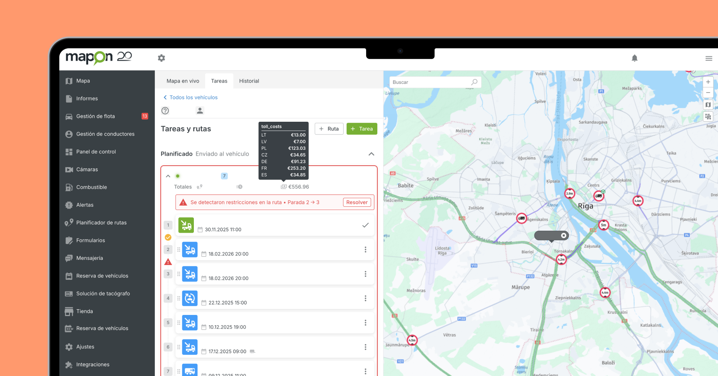The height and width of the screenshot is (376, 718).
Task: Click the Formularios icon
Action: click(69, 240)
